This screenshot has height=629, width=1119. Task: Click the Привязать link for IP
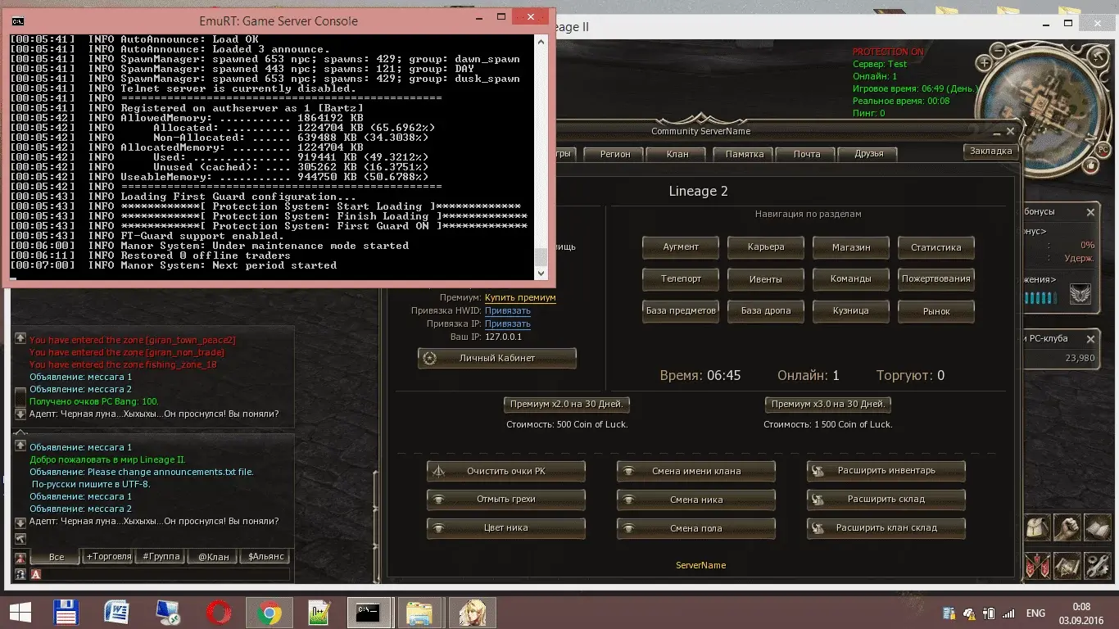tap(508, 324)
